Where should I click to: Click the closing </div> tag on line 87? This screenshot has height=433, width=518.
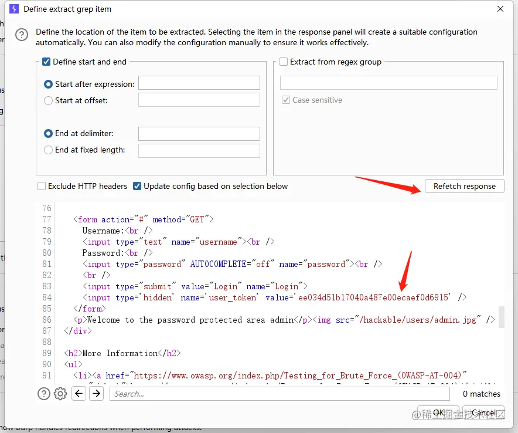coord(78,331)
